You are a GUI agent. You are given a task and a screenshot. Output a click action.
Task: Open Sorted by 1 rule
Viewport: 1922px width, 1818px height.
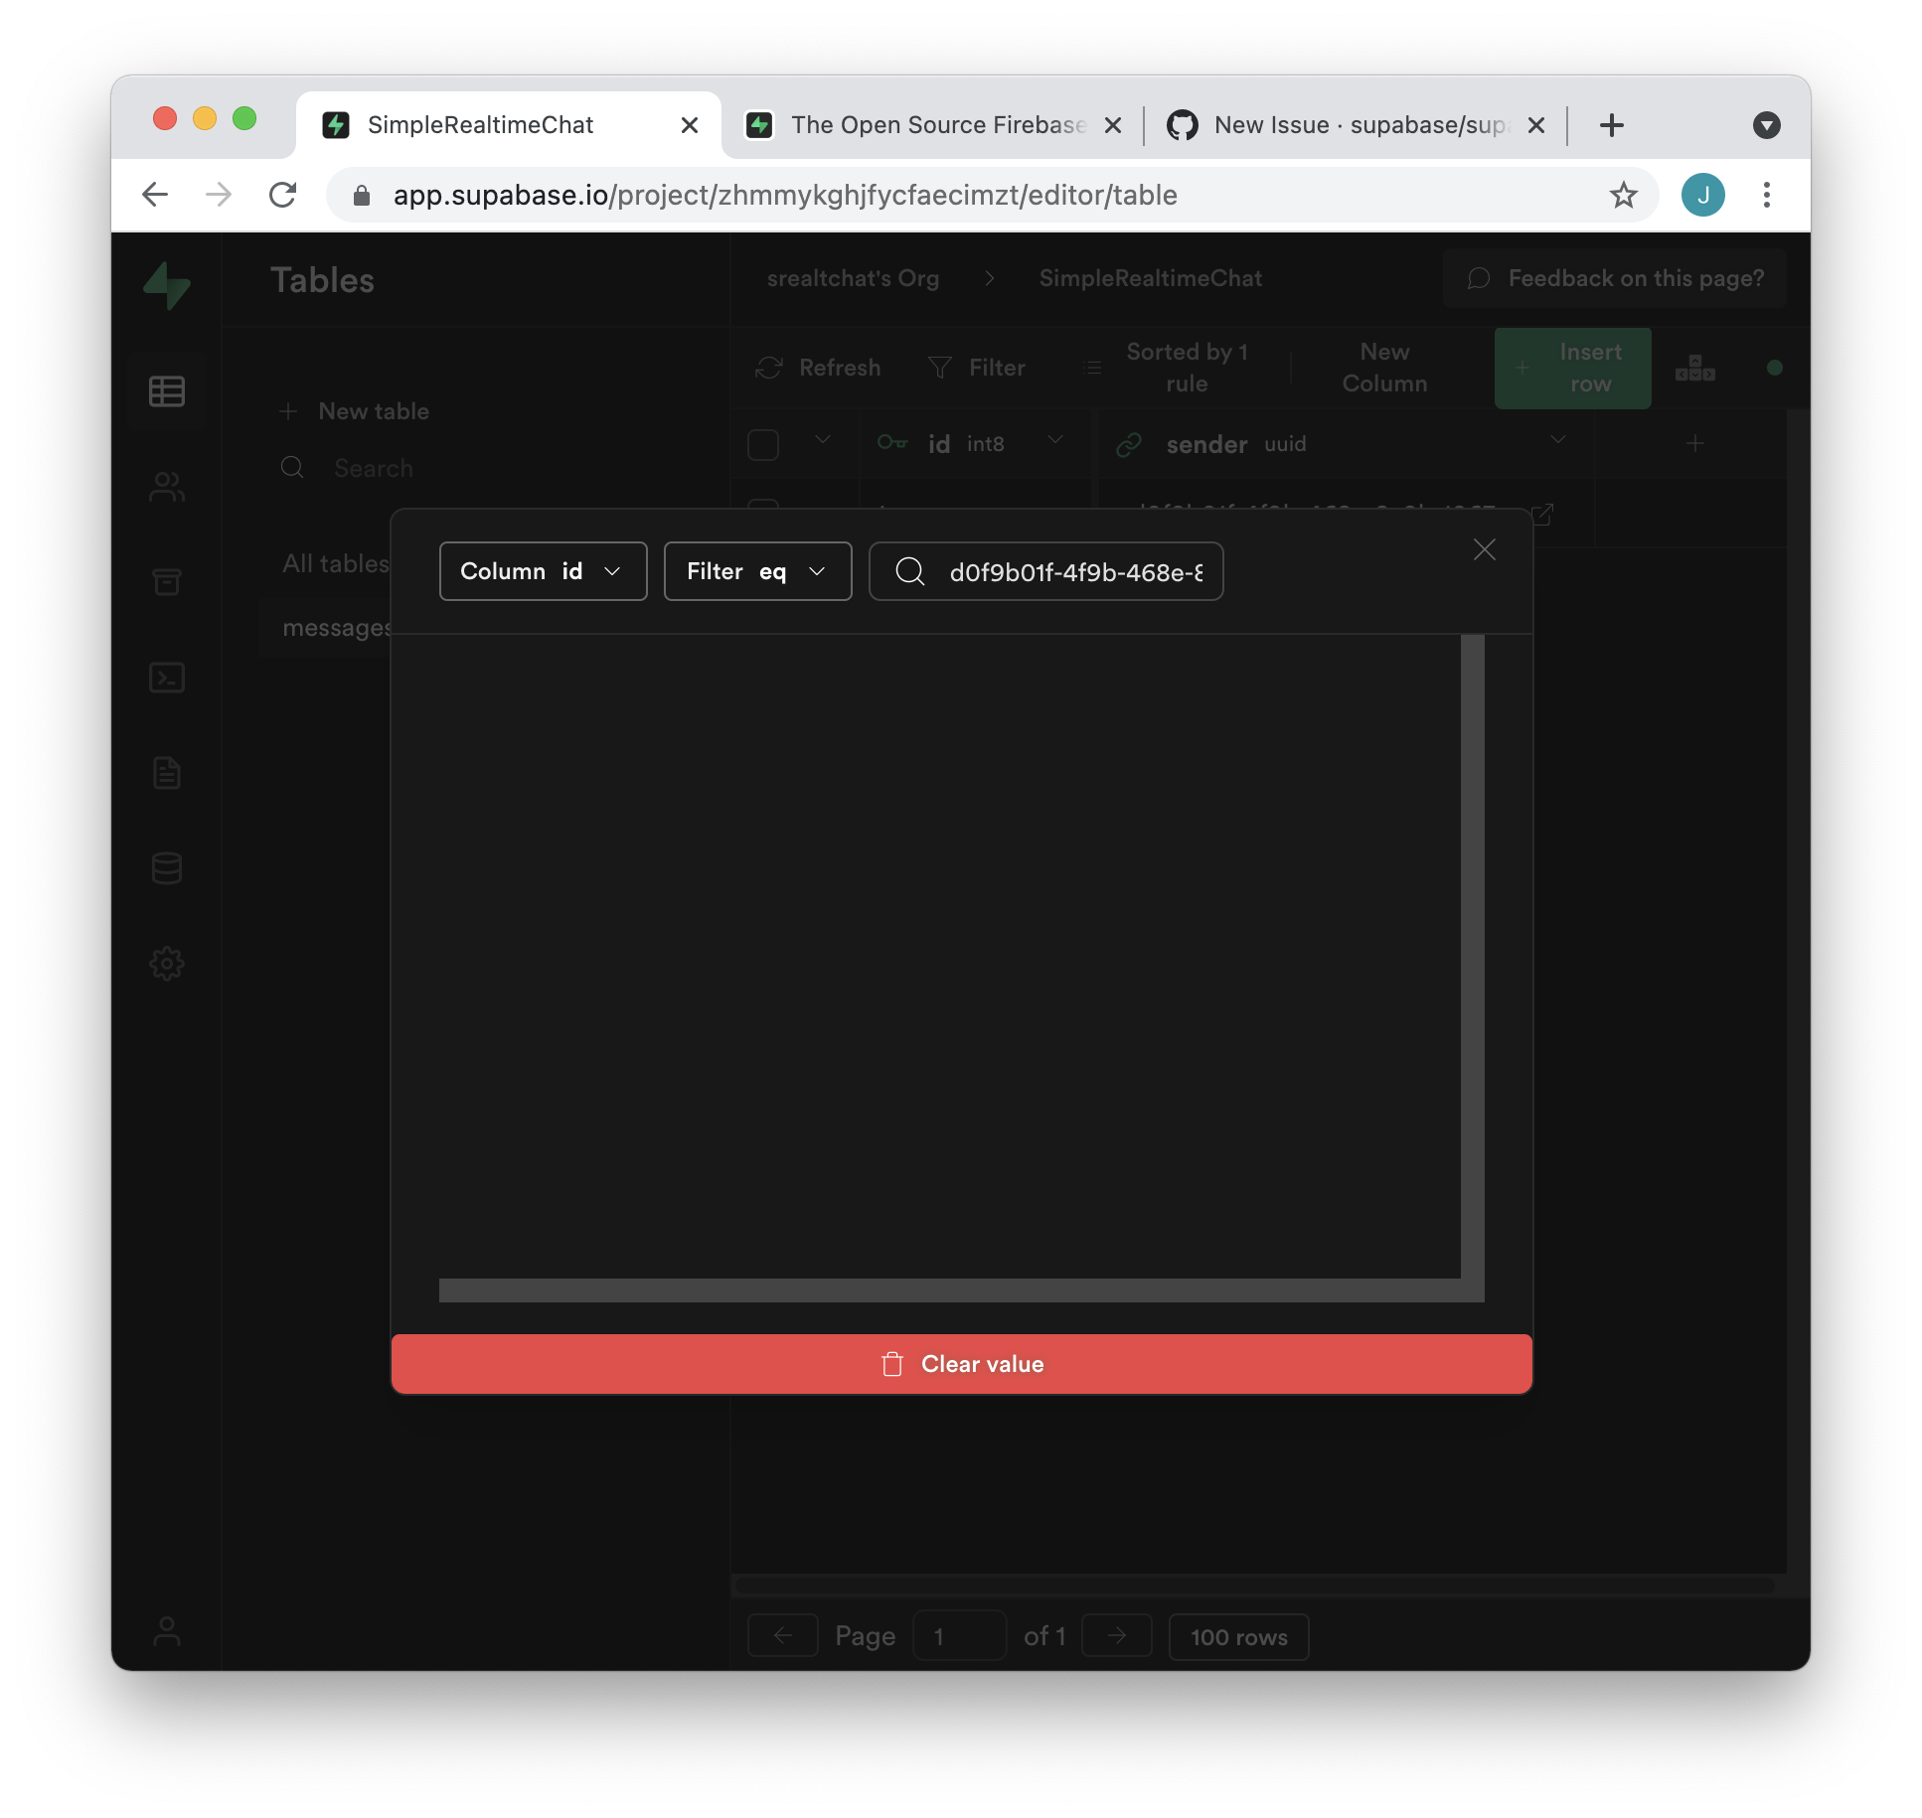pos(1169,368)
